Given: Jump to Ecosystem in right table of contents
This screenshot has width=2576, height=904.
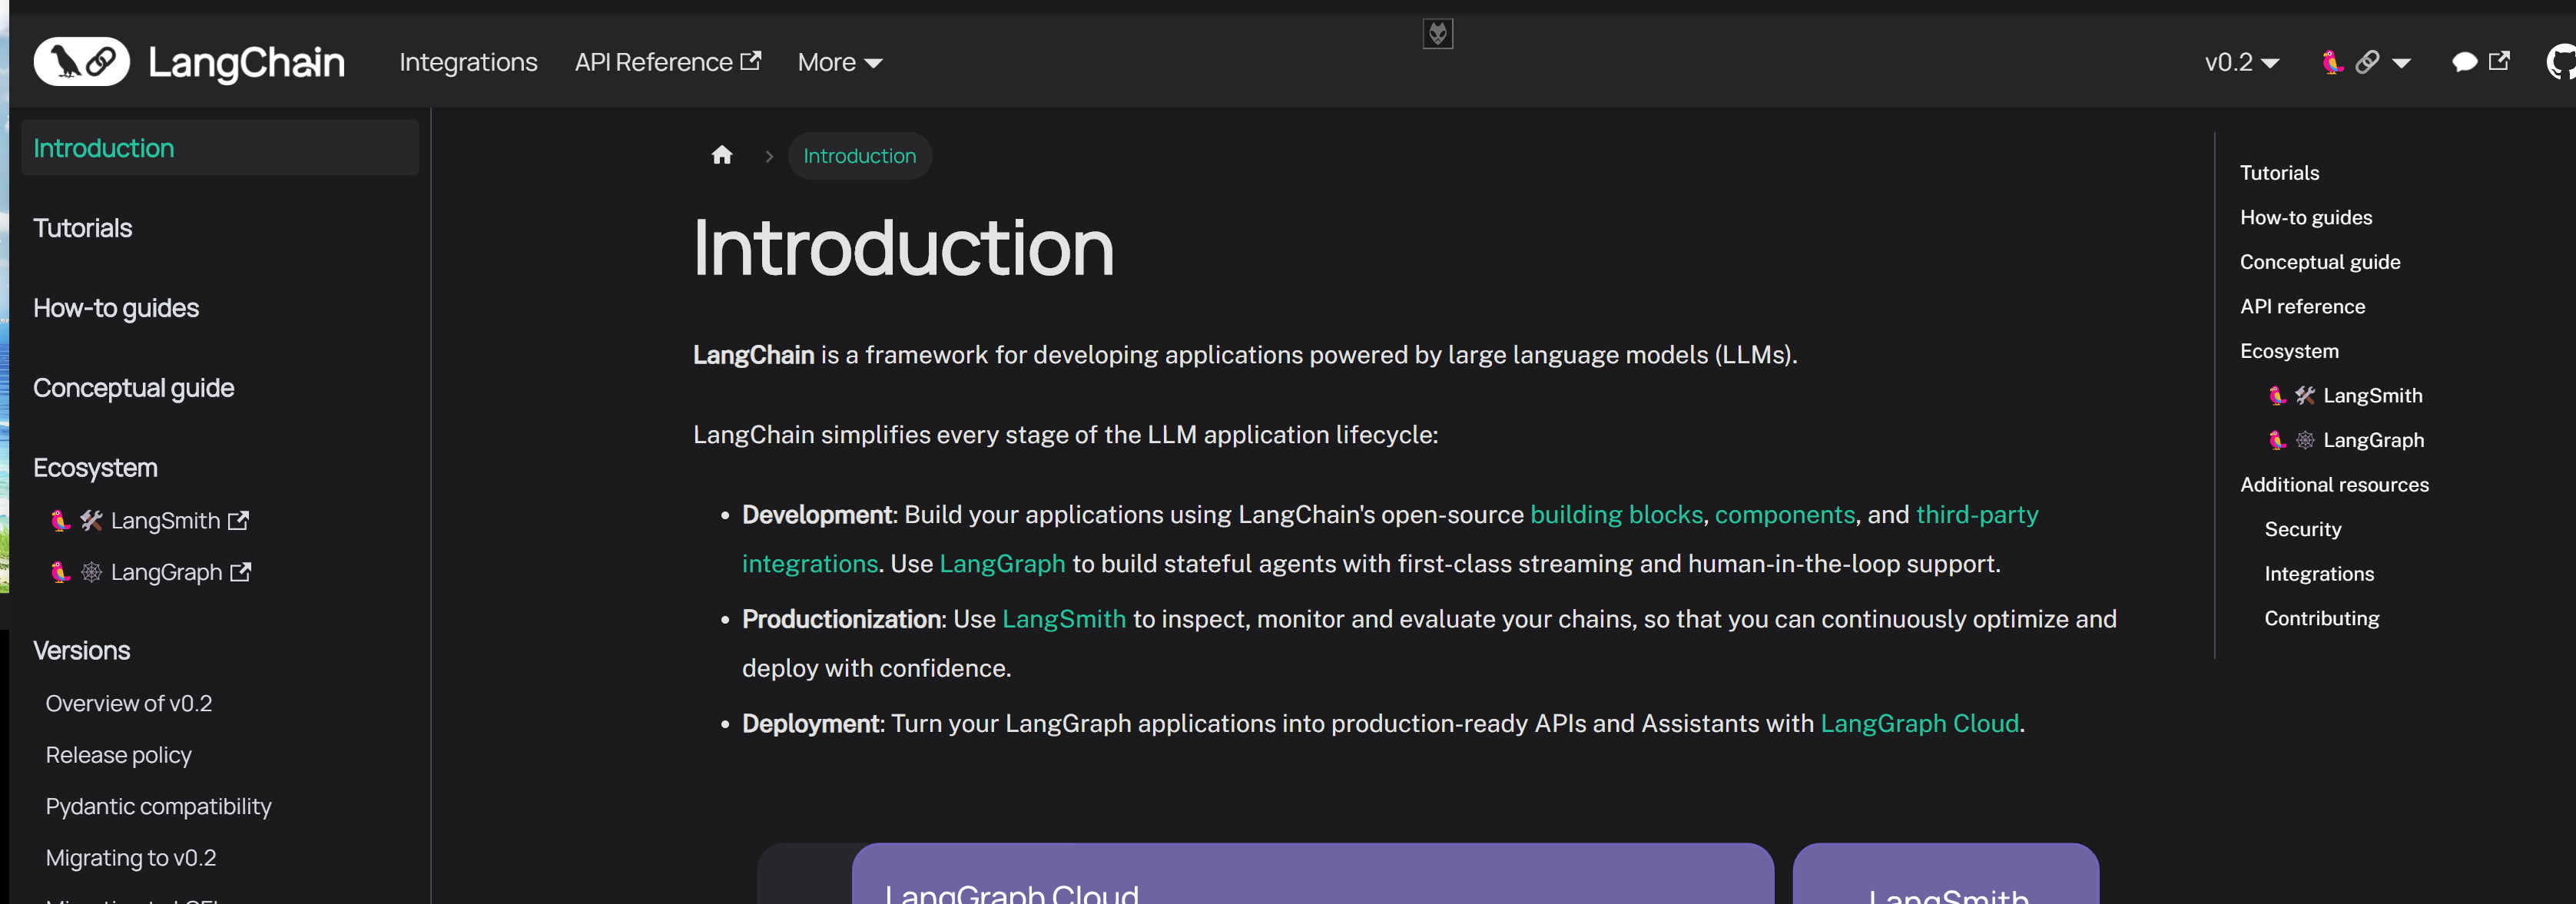Looking at the screenshot, I should tap(2289, 351).
